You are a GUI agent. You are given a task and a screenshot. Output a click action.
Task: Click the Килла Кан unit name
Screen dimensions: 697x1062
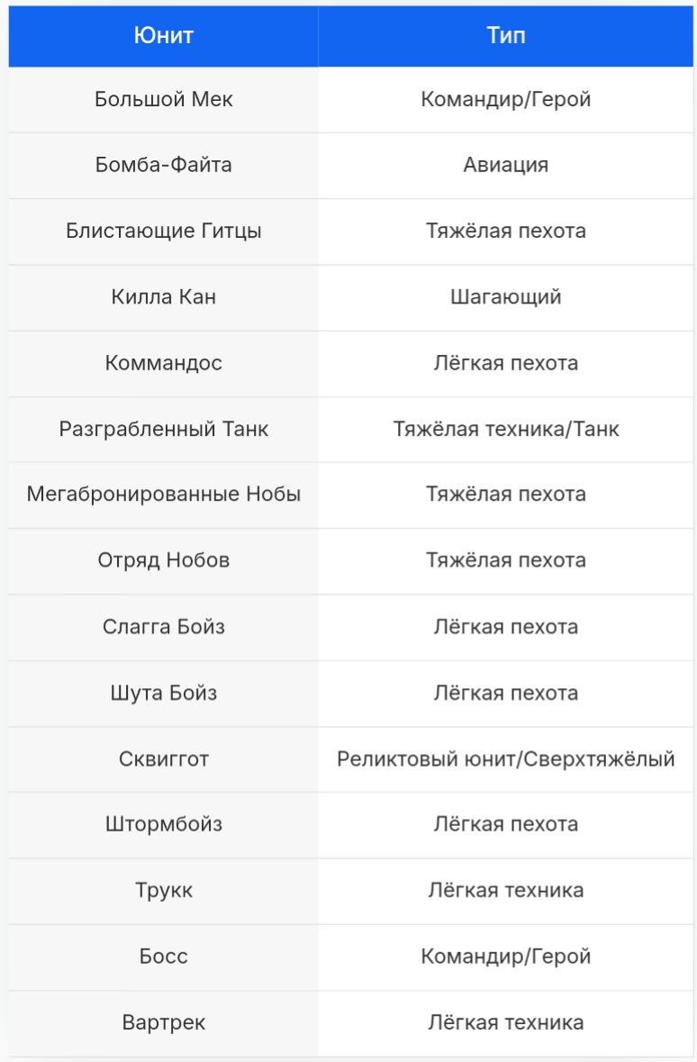tap(163, 296)
